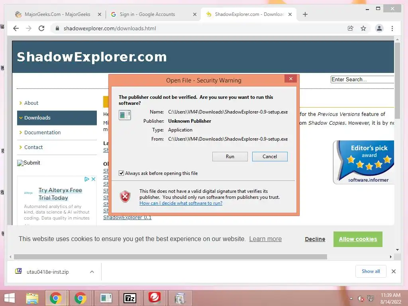
Task: Click the red shield warning icon
Action: [x=125, y=196]
